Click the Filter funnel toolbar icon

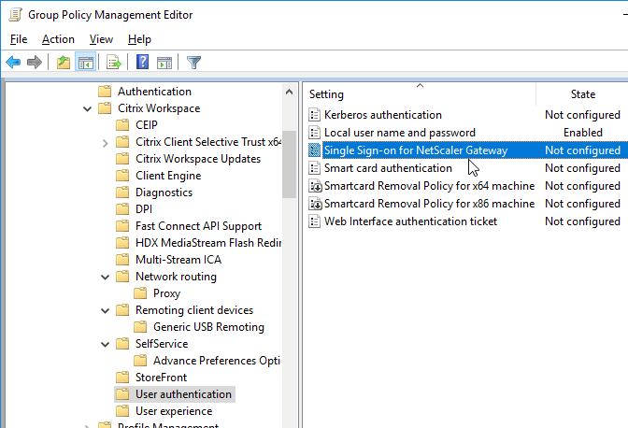click(x=193, y=63)
